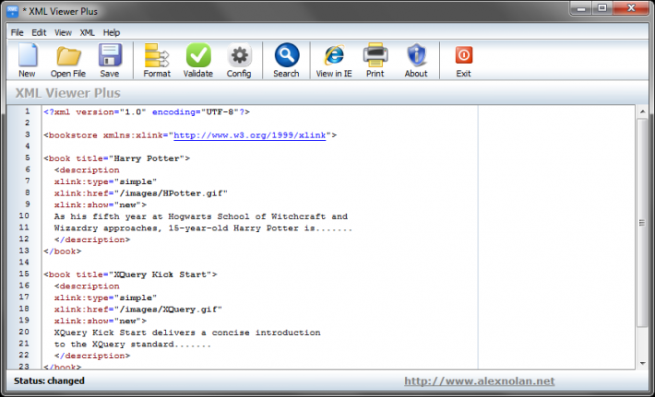Viewport: 655px width, 397px height.
Task: Click the book title="XQuery Kick Start" line
Action: [130, 274]
